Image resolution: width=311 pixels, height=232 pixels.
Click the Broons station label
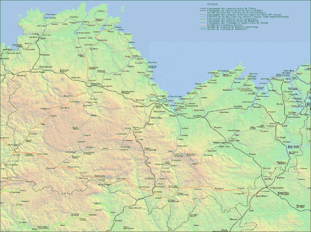point(253,154)
